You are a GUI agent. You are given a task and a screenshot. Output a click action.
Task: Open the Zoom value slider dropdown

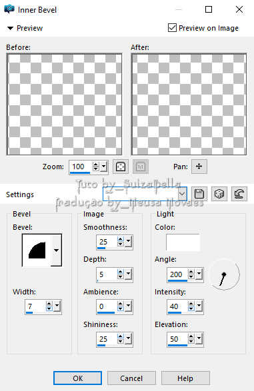click(x=104, y=167)
